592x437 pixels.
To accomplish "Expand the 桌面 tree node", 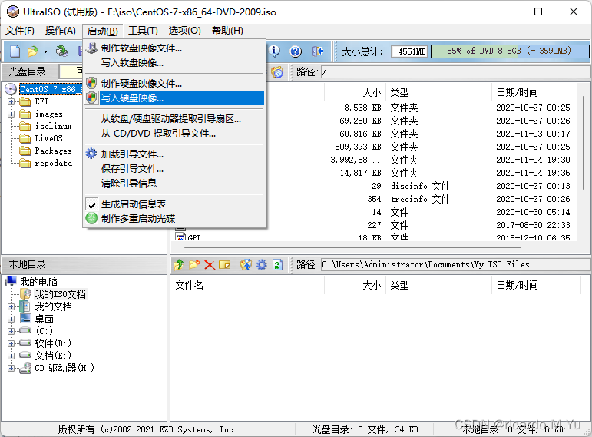I will click(11, 319).
